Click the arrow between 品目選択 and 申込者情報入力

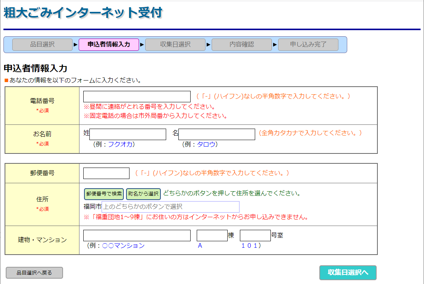76,45
